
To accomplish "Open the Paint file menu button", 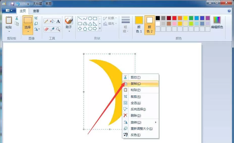I will coord(9,11).
